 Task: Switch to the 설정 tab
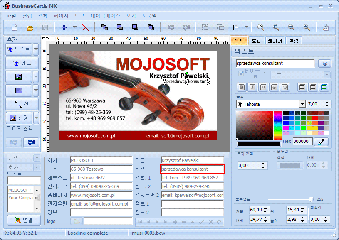293,41
